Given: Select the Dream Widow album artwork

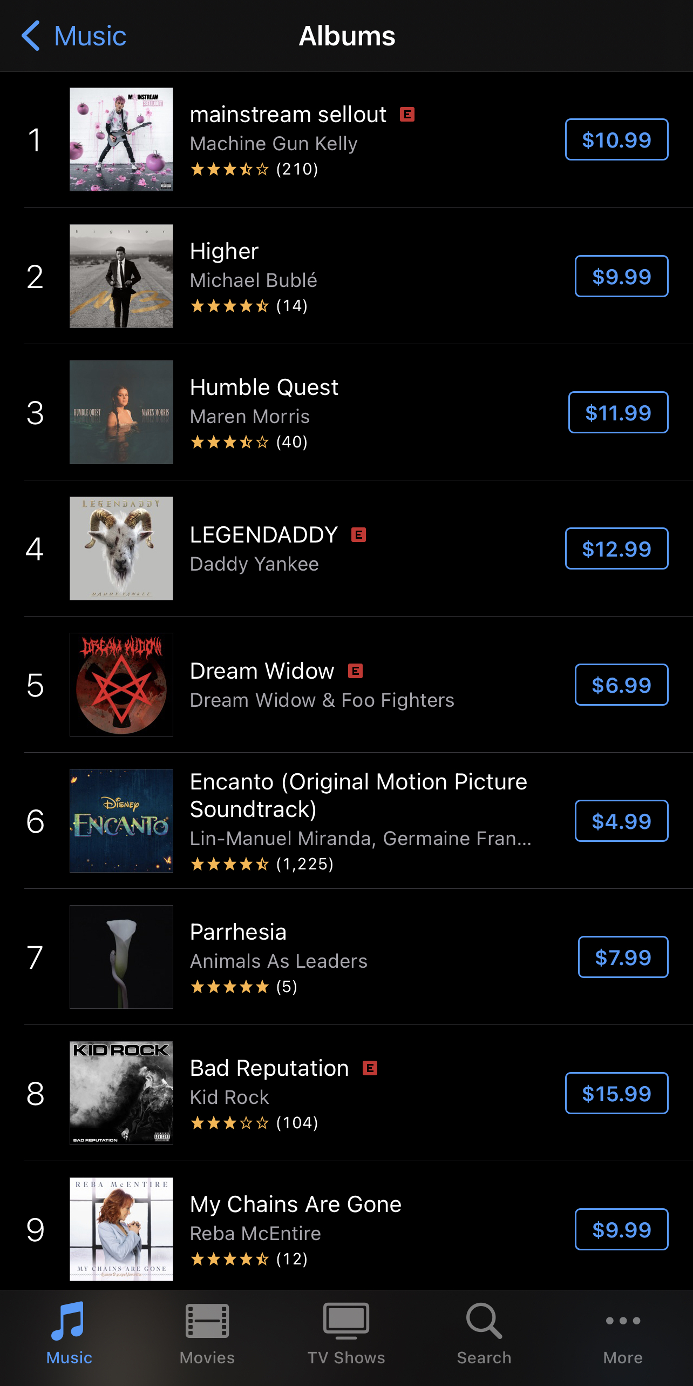Looking at the screenshot, I should click(x=121, y=685).
